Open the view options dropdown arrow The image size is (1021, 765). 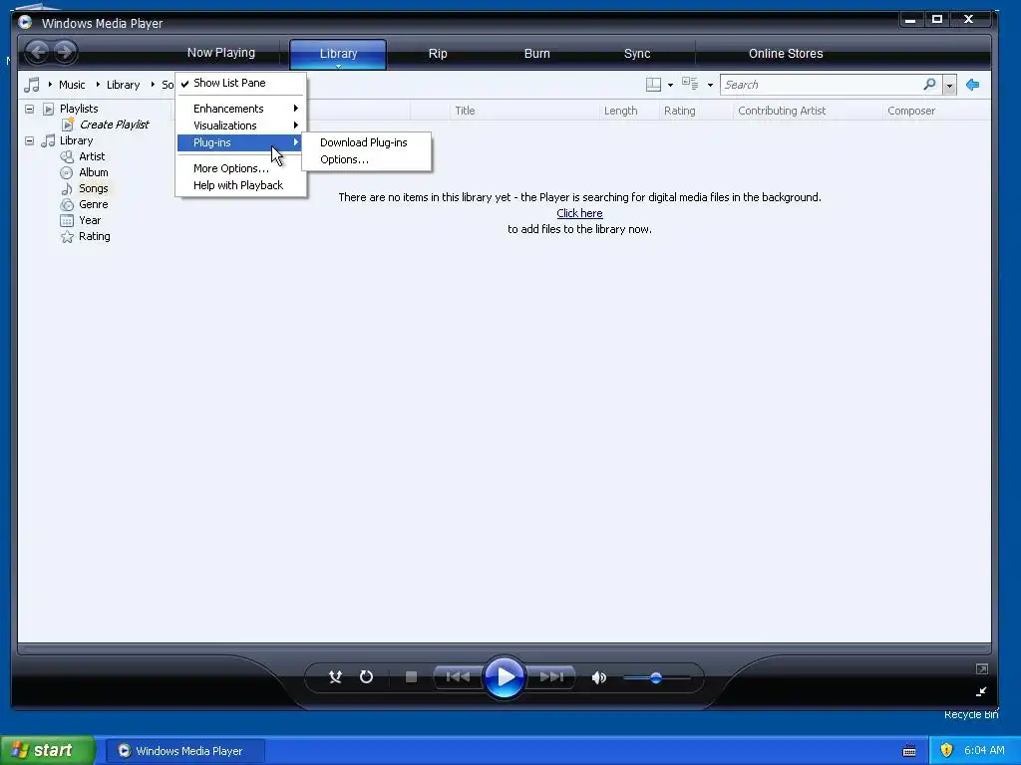(710, 86)
